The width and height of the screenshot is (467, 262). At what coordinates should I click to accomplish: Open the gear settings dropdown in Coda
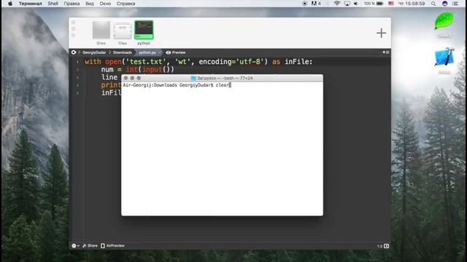75,246
